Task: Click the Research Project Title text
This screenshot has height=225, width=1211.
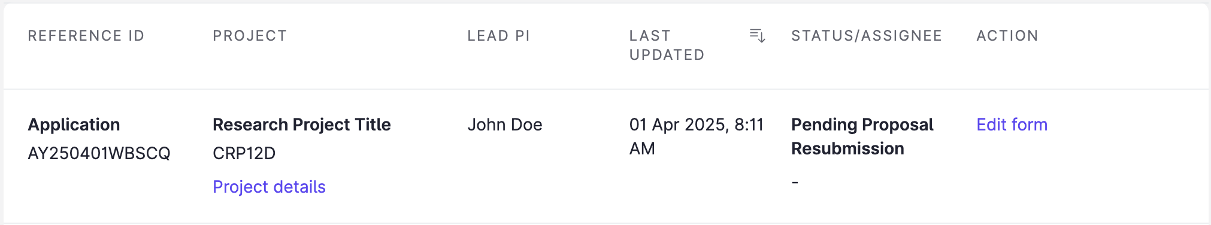Action: click(301, 124)
